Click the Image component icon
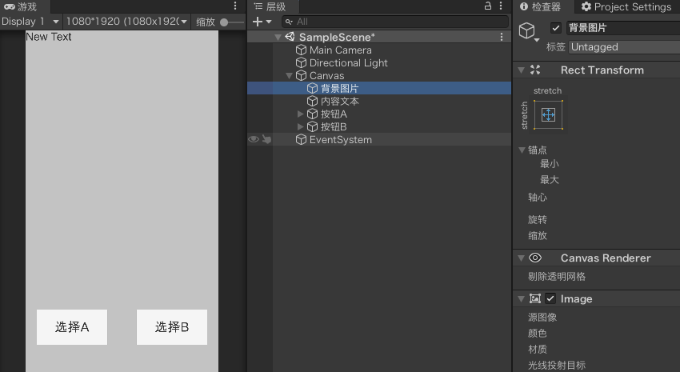This screenshot has height=372, width=680. (535, 298)
